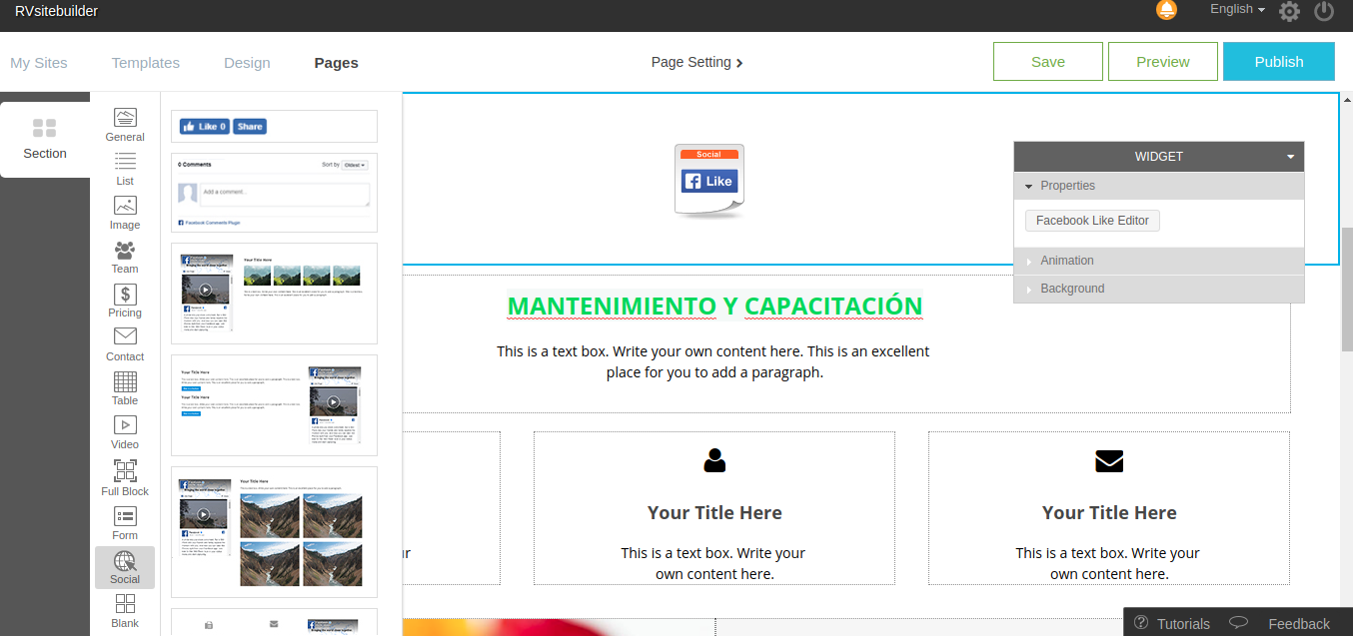Select the Facebook comments widget thumbnail
The width and height of the screenshot is (1353, 636).
tap(274, 193)
